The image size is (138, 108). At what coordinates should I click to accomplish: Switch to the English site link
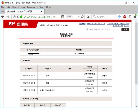coord(127,26)
